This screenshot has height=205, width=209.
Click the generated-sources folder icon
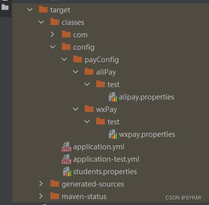pyautogui.click(x=55, y=184)
